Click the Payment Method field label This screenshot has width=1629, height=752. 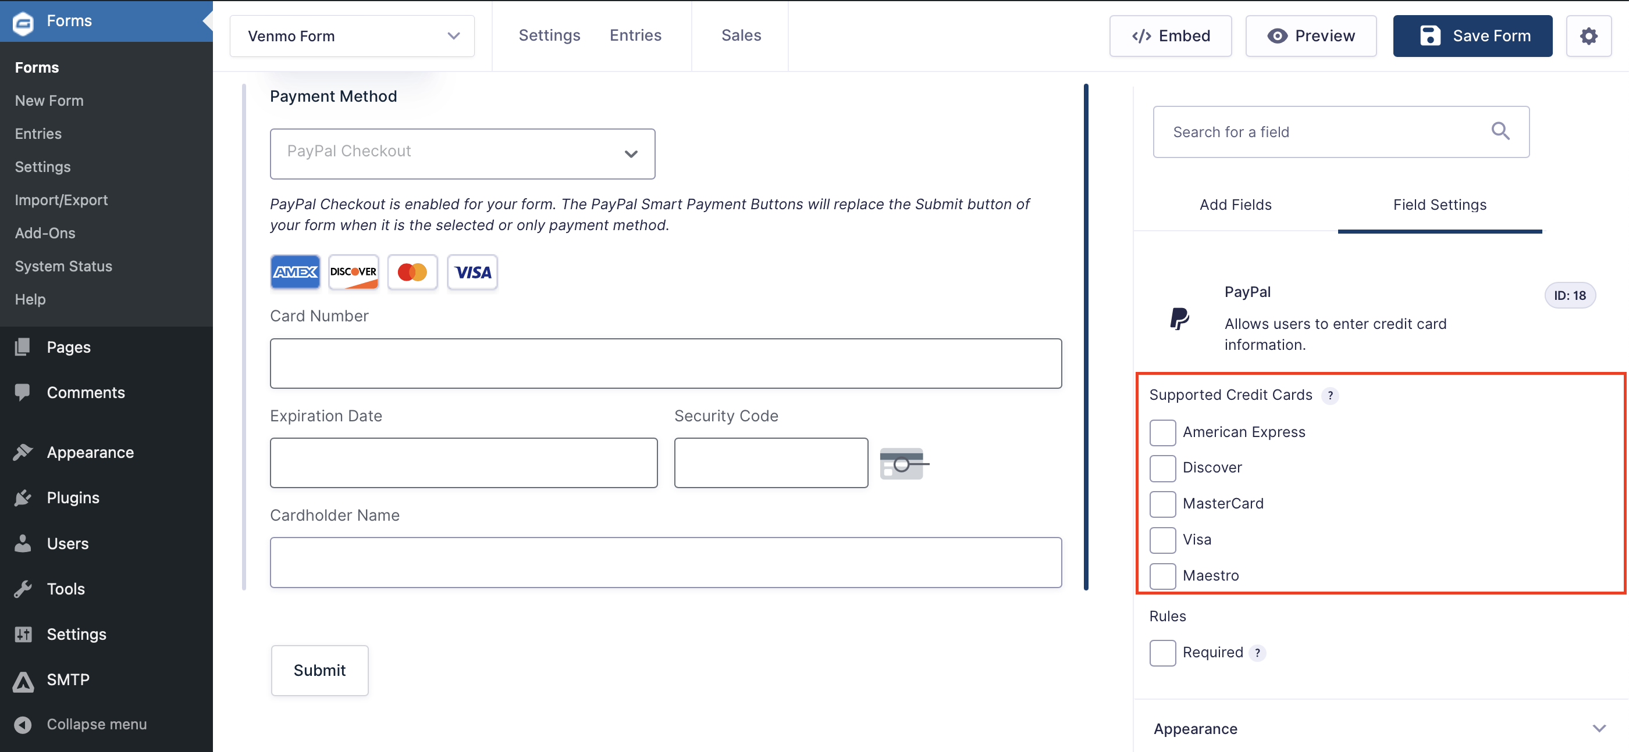coord(333,96)
